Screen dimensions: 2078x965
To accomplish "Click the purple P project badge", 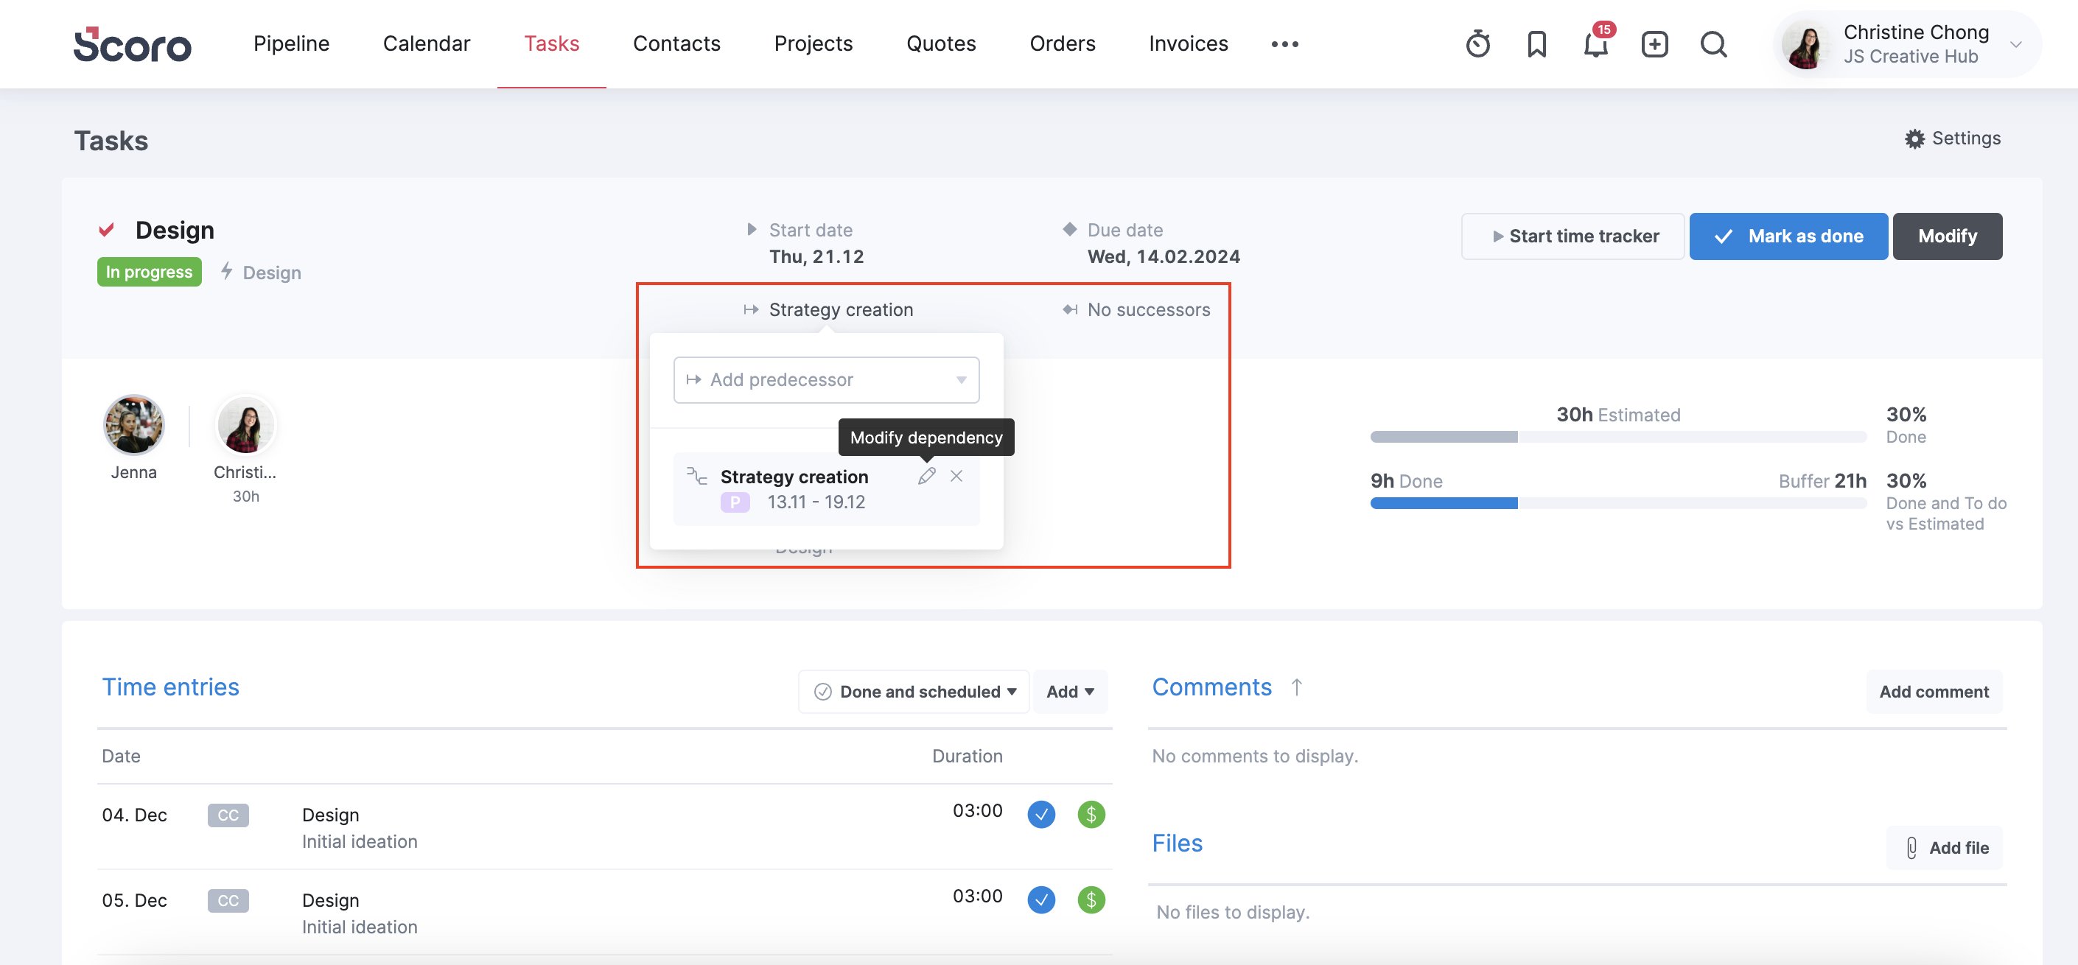I will click(x=735, y=502).
